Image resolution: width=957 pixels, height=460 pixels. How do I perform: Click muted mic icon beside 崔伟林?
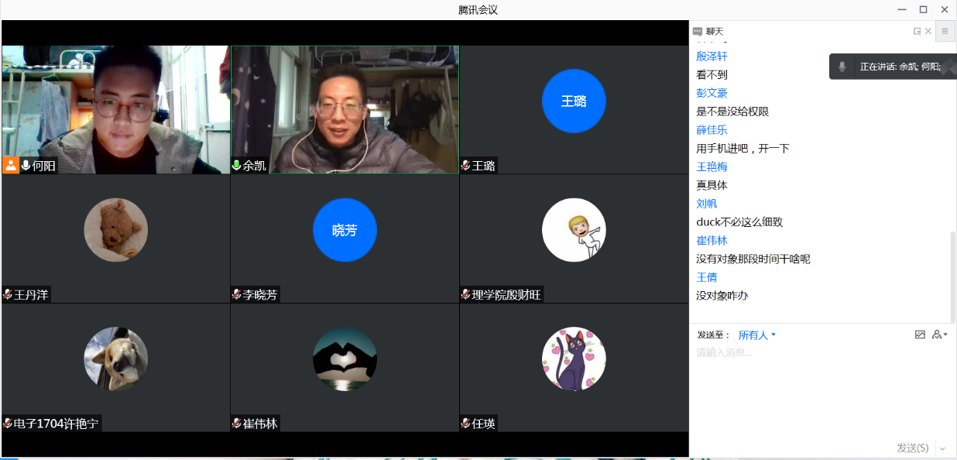tap(237, 424)
